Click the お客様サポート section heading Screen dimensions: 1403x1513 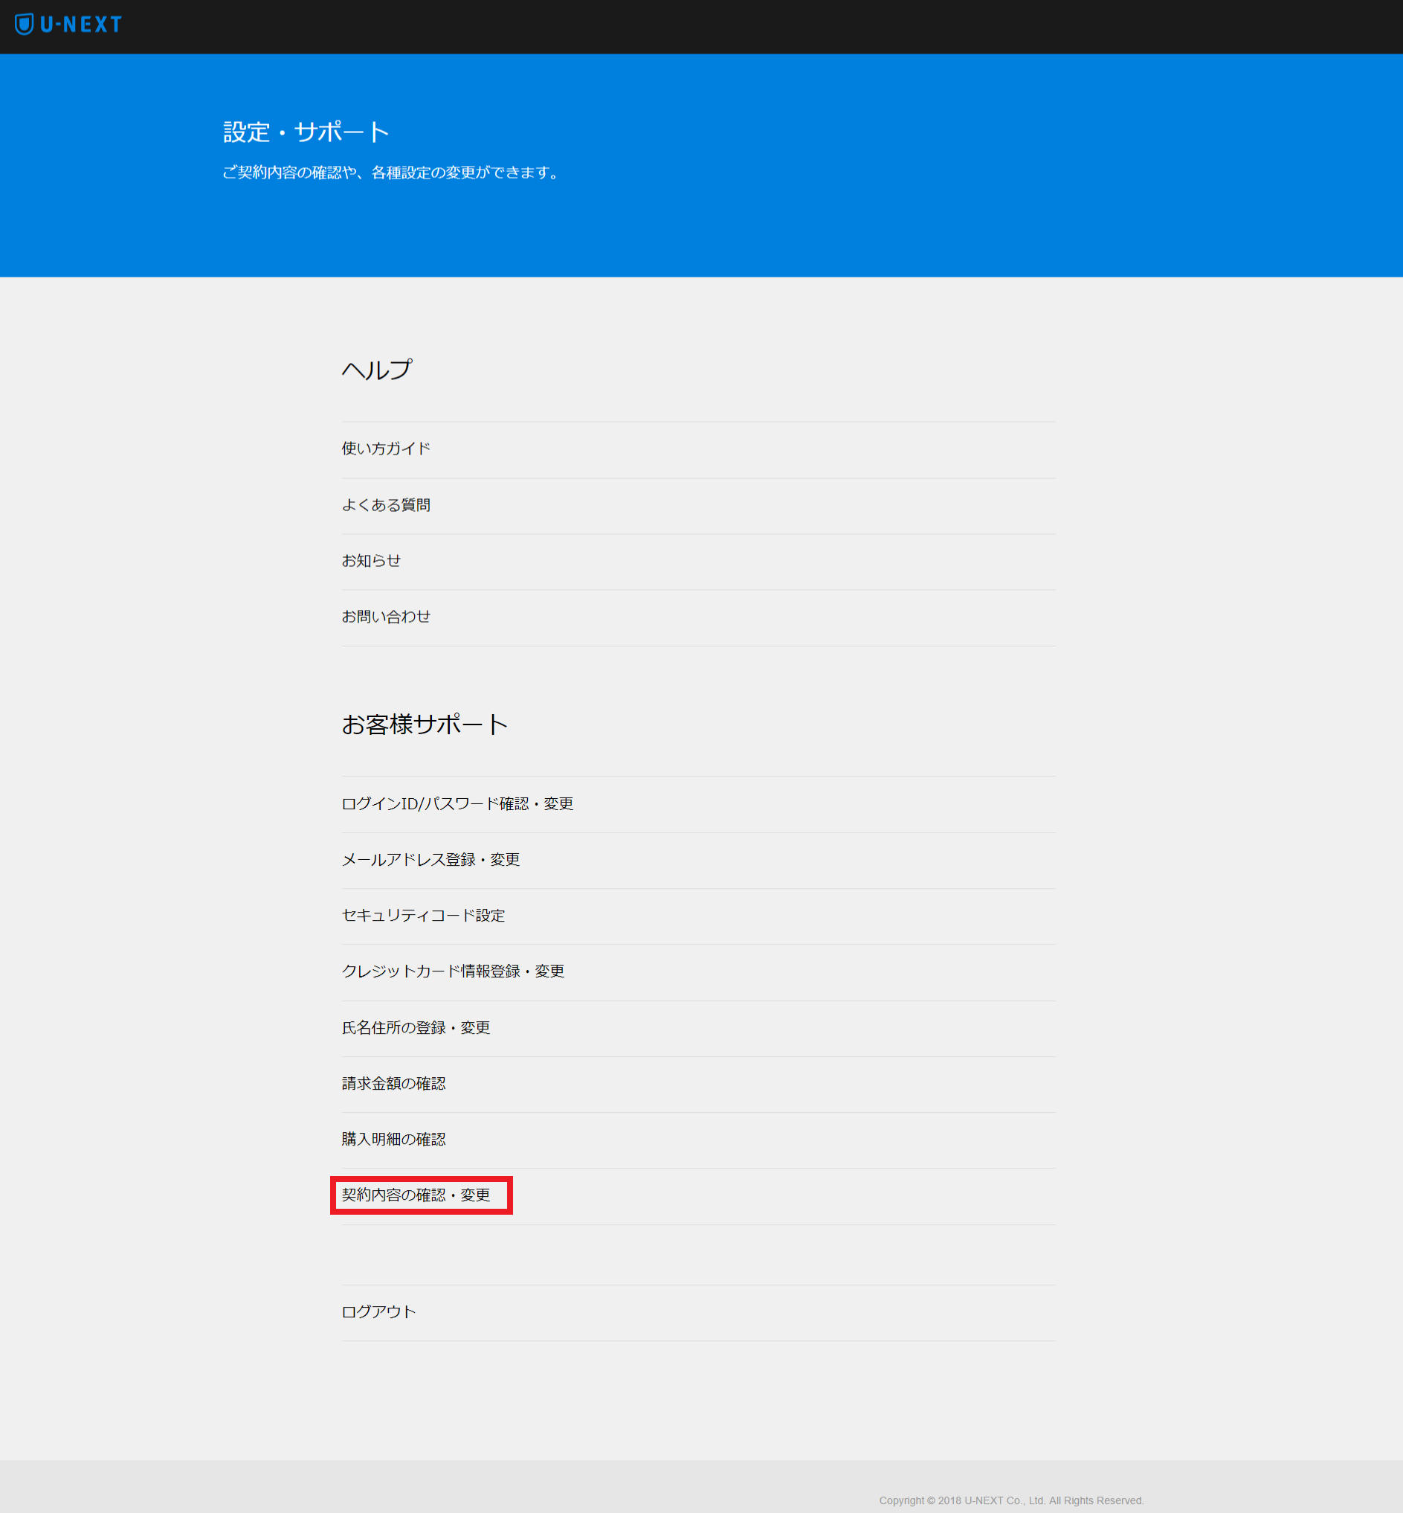click(x=425, y=724)
